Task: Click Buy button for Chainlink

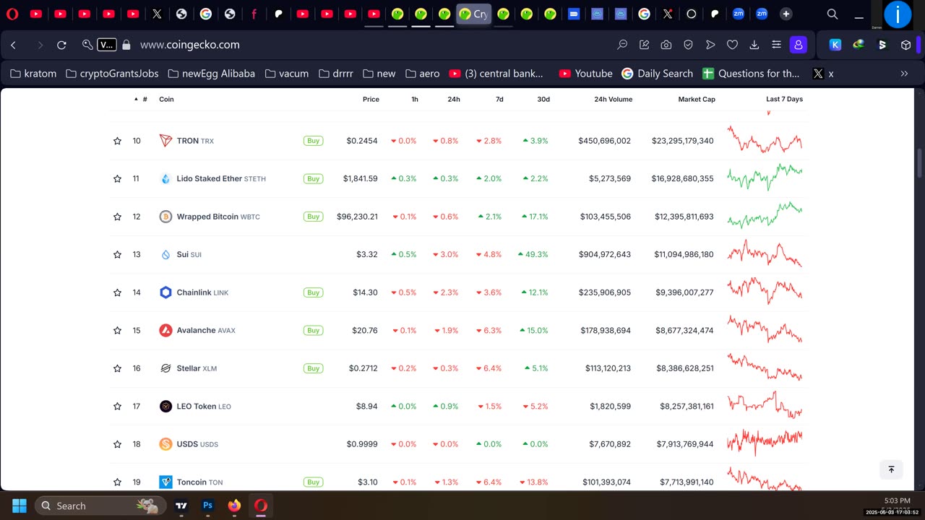Action: [x=313, y=292]
